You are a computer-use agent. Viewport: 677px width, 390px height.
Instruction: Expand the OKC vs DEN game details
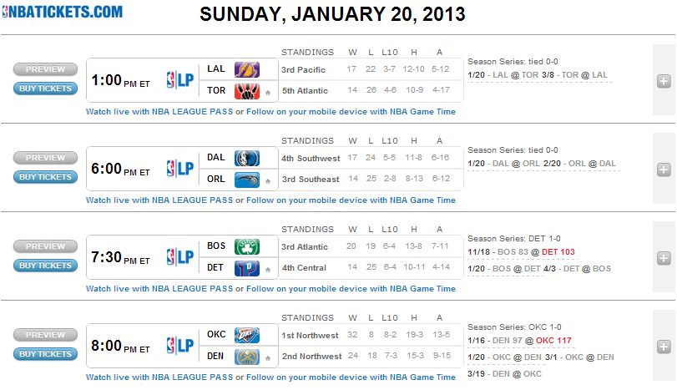coord(664,346)
